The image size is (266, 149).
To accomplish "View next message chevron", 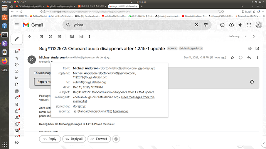I will pyautogui.click(x=254, y=36).
